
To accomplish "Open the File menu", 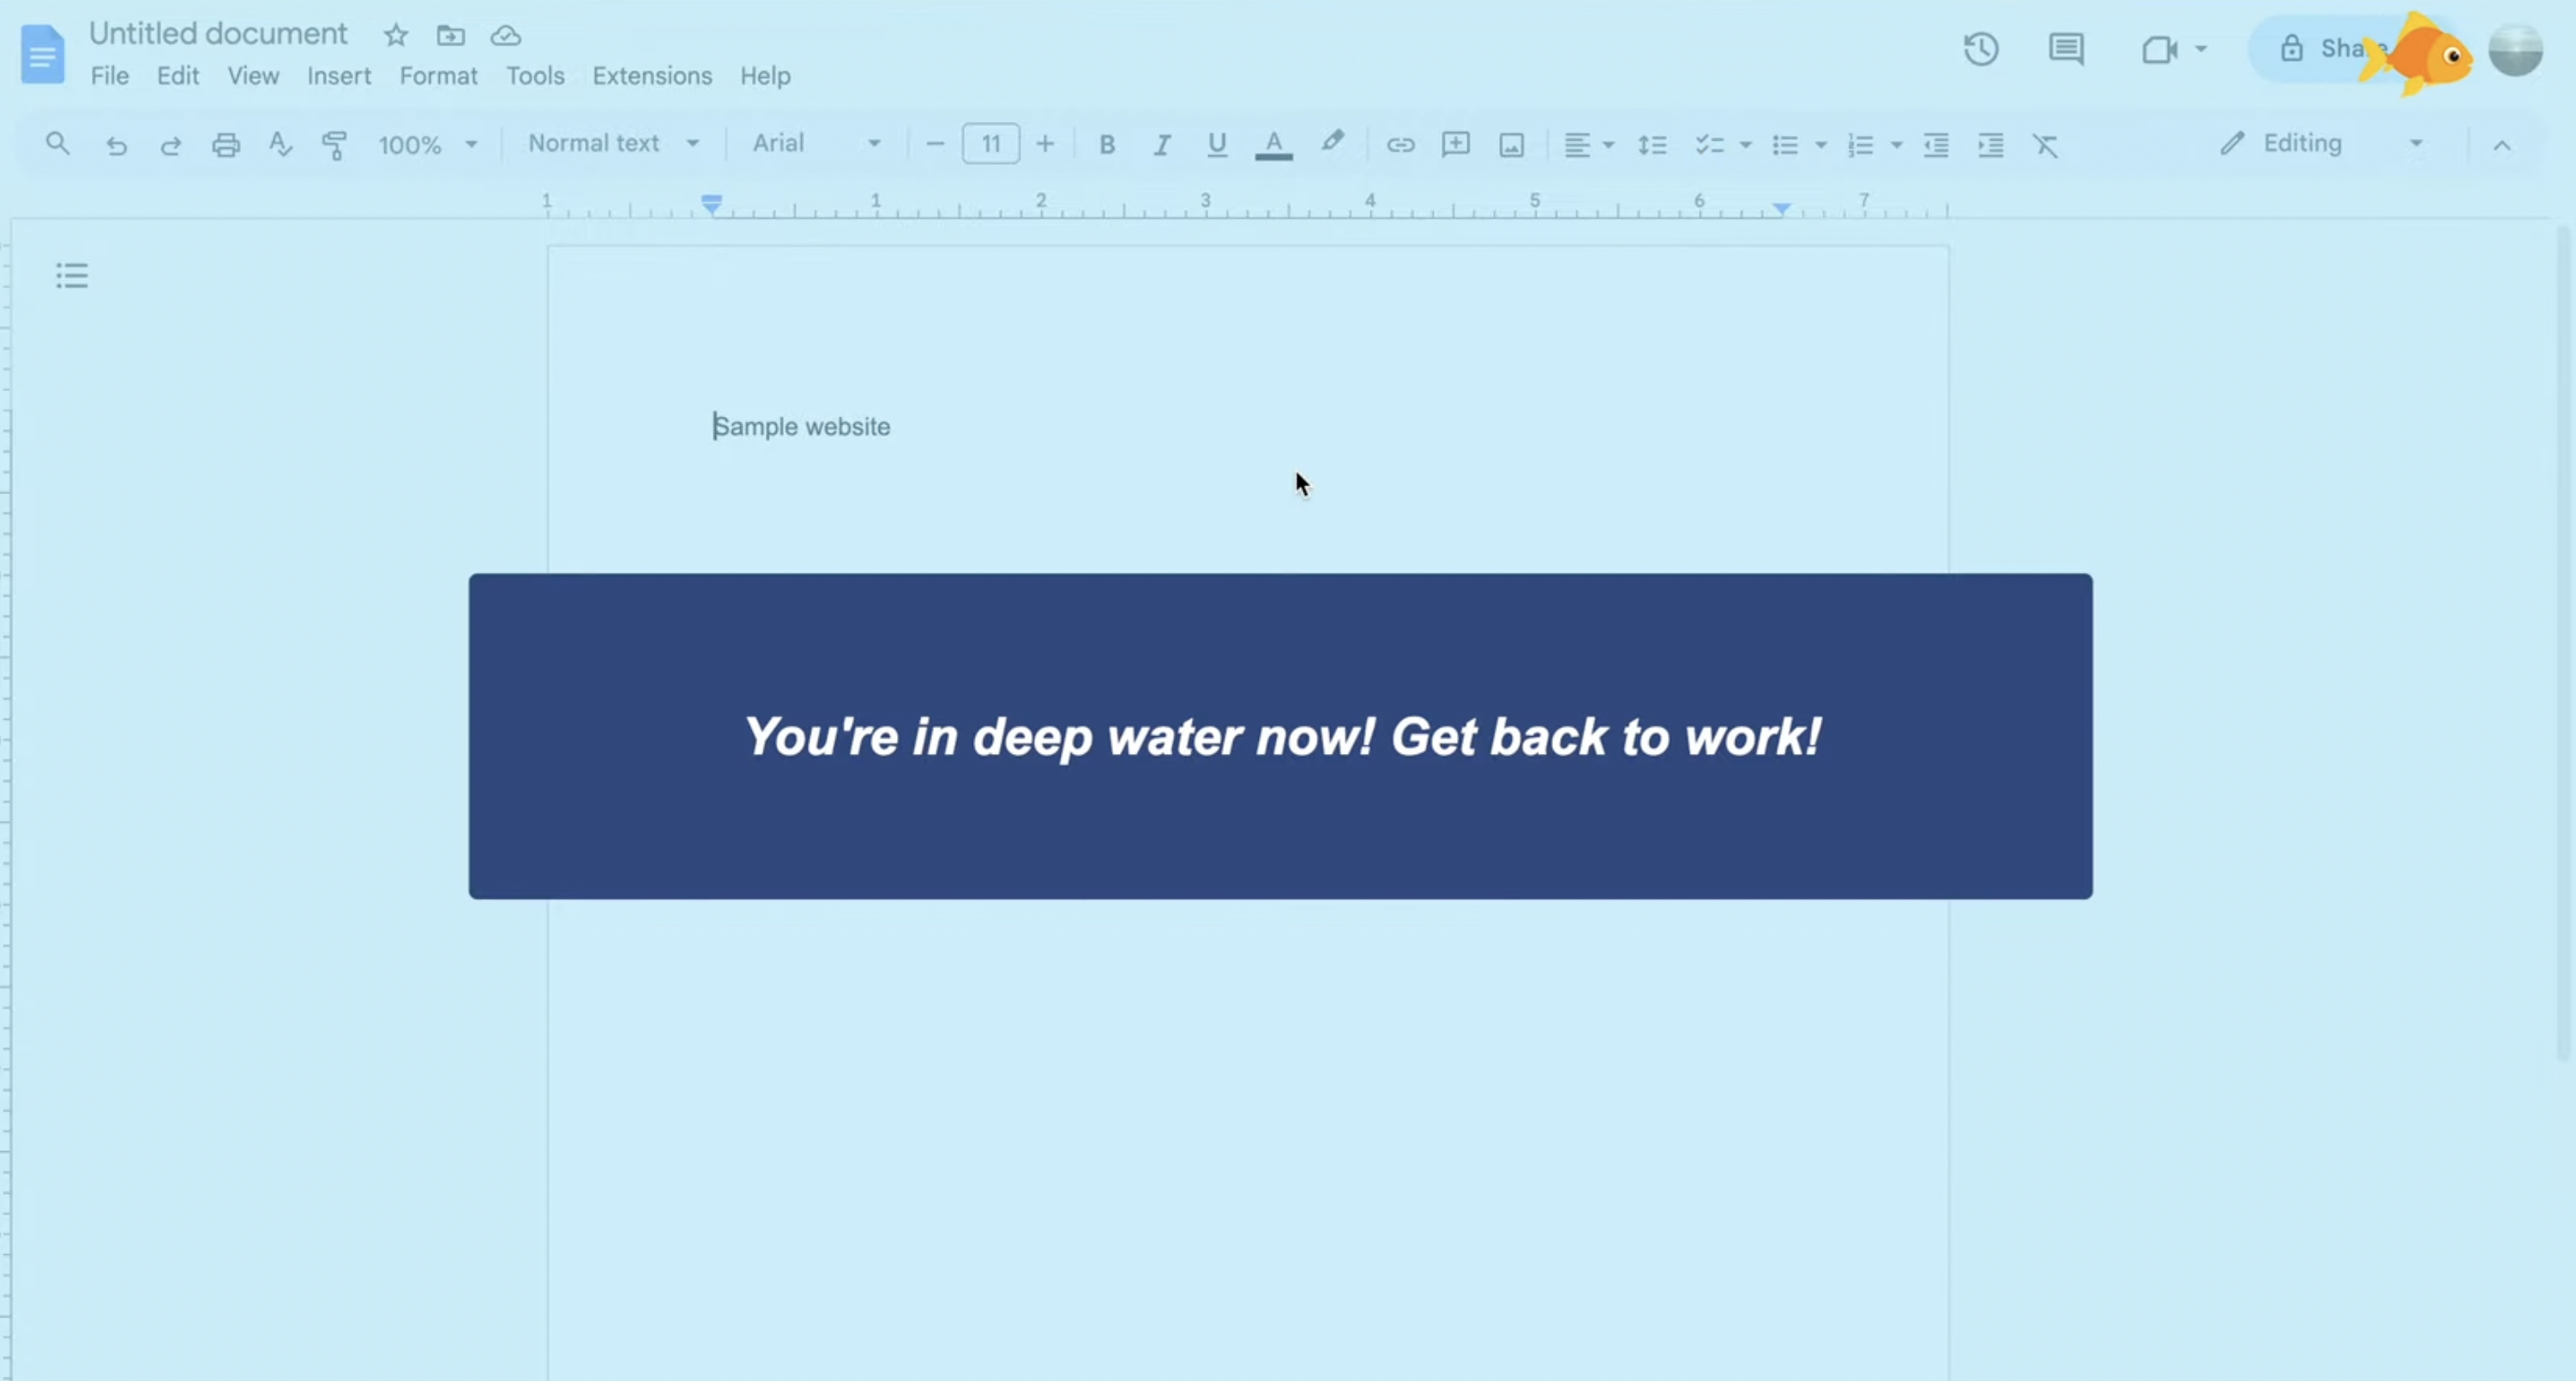I will tap(109, 76).
